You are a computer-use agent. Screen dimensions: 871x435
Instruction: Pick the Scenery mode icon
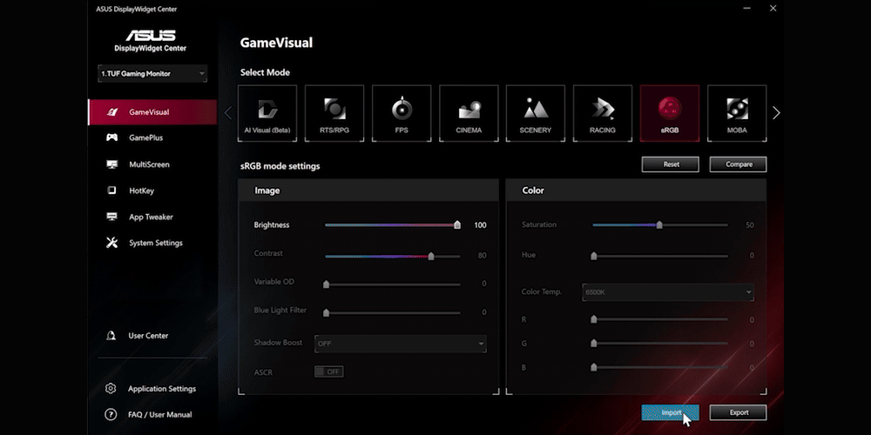point(536,113)
